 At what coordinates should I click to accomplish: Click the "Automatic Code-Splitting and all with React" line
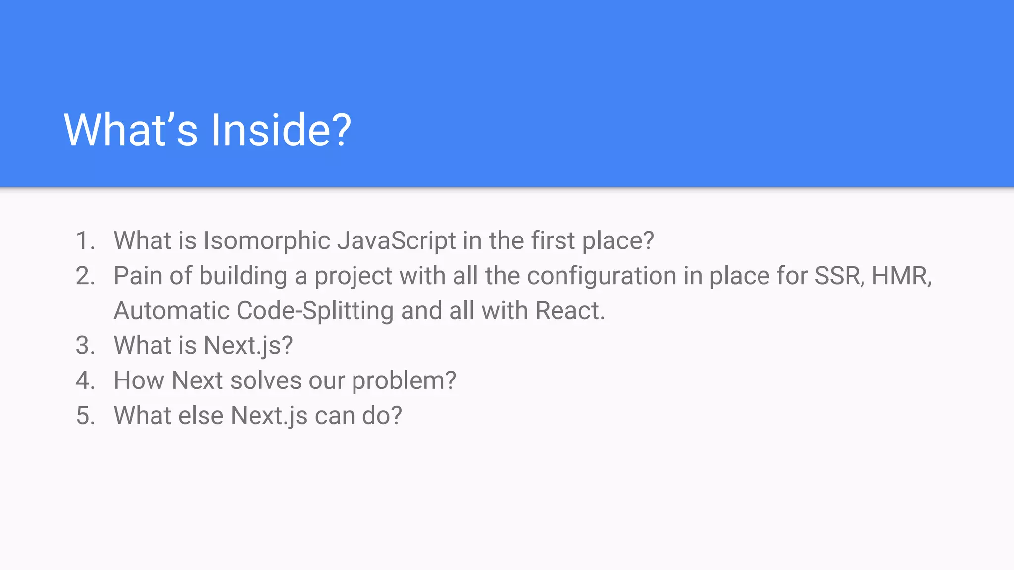point(359,311)
